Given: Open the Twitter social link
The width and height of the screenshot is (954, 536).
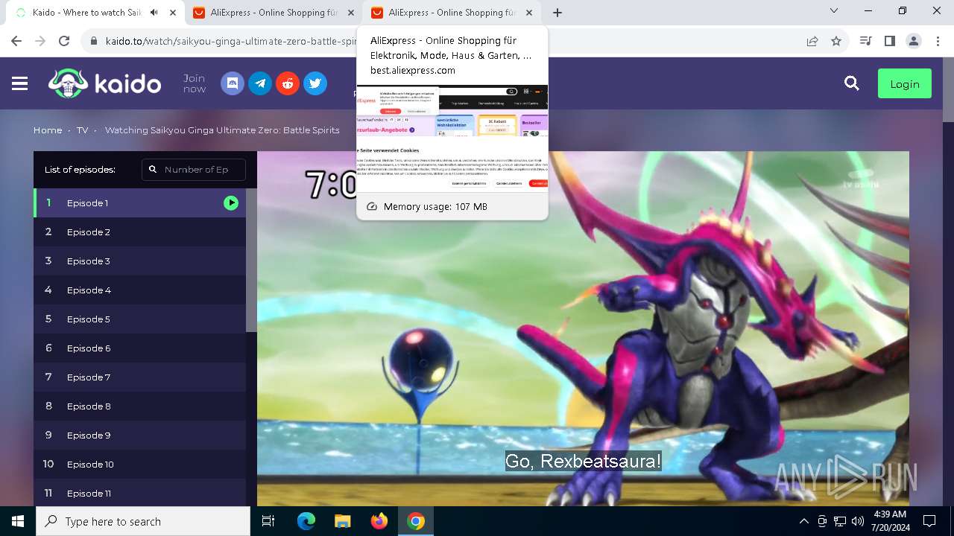Looking at the screenshot, I should (315, 83).
